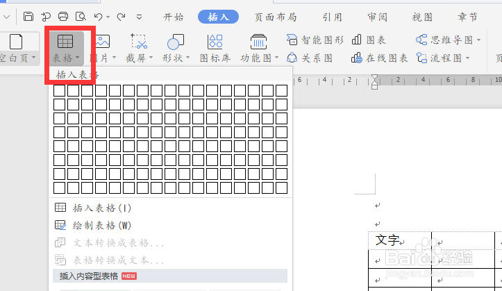Click the Export to PDF icon
The width and height of the screenshot is (502, 291).
[x=46, y=17]
